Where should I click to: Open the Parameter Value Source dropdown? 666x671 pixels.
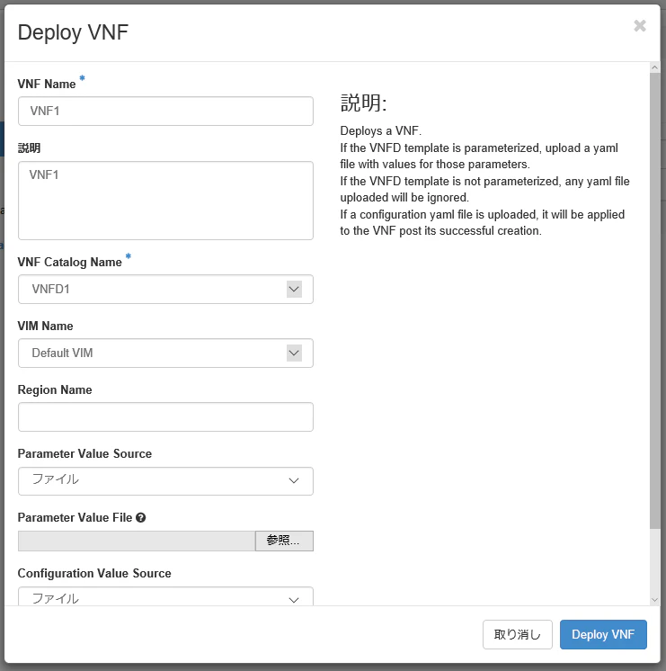click(165, 481)
